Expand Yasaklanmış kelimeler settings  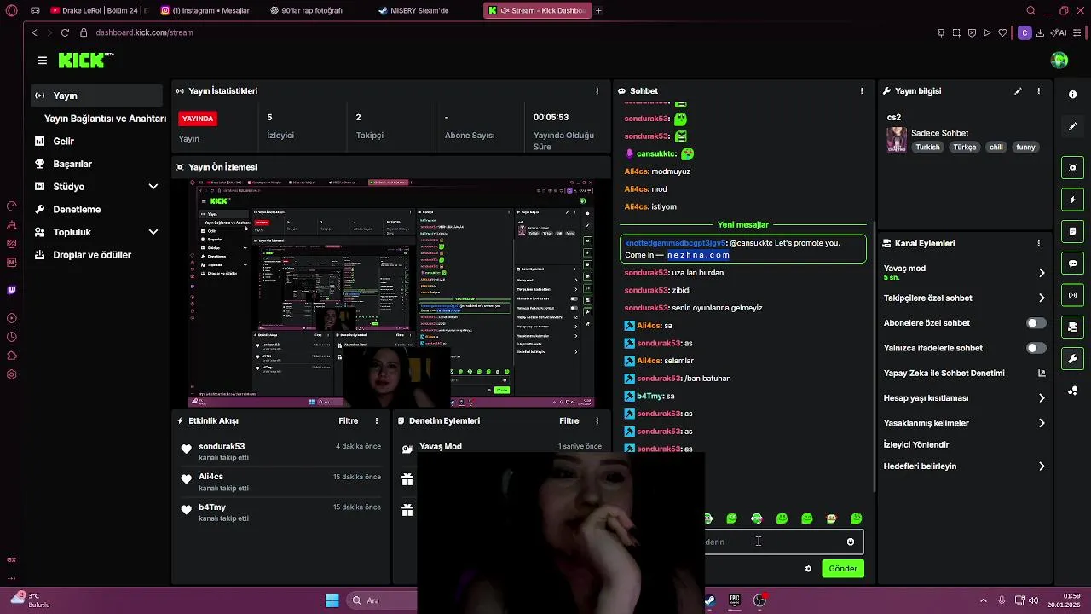pyautogui.click(x=1042, y=423)
